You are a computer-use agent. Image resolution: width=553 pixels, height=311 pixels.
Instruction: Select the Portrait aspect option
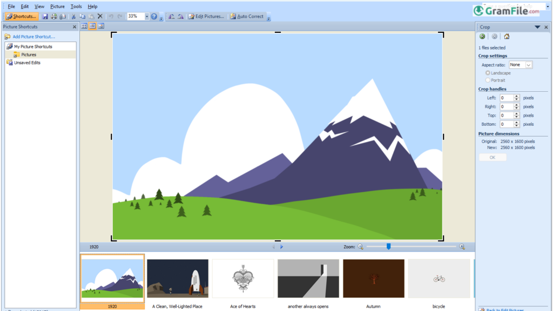pos(488,80)
